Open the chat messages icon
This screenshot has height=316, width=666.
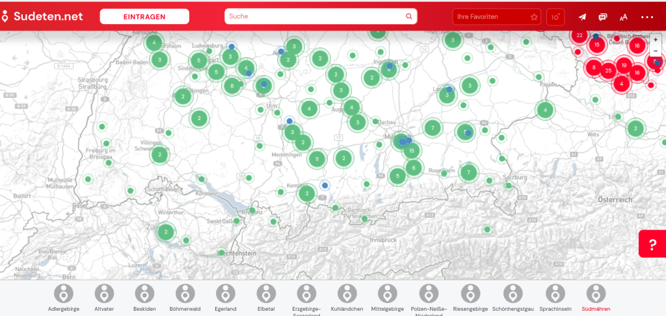(603, 17)
